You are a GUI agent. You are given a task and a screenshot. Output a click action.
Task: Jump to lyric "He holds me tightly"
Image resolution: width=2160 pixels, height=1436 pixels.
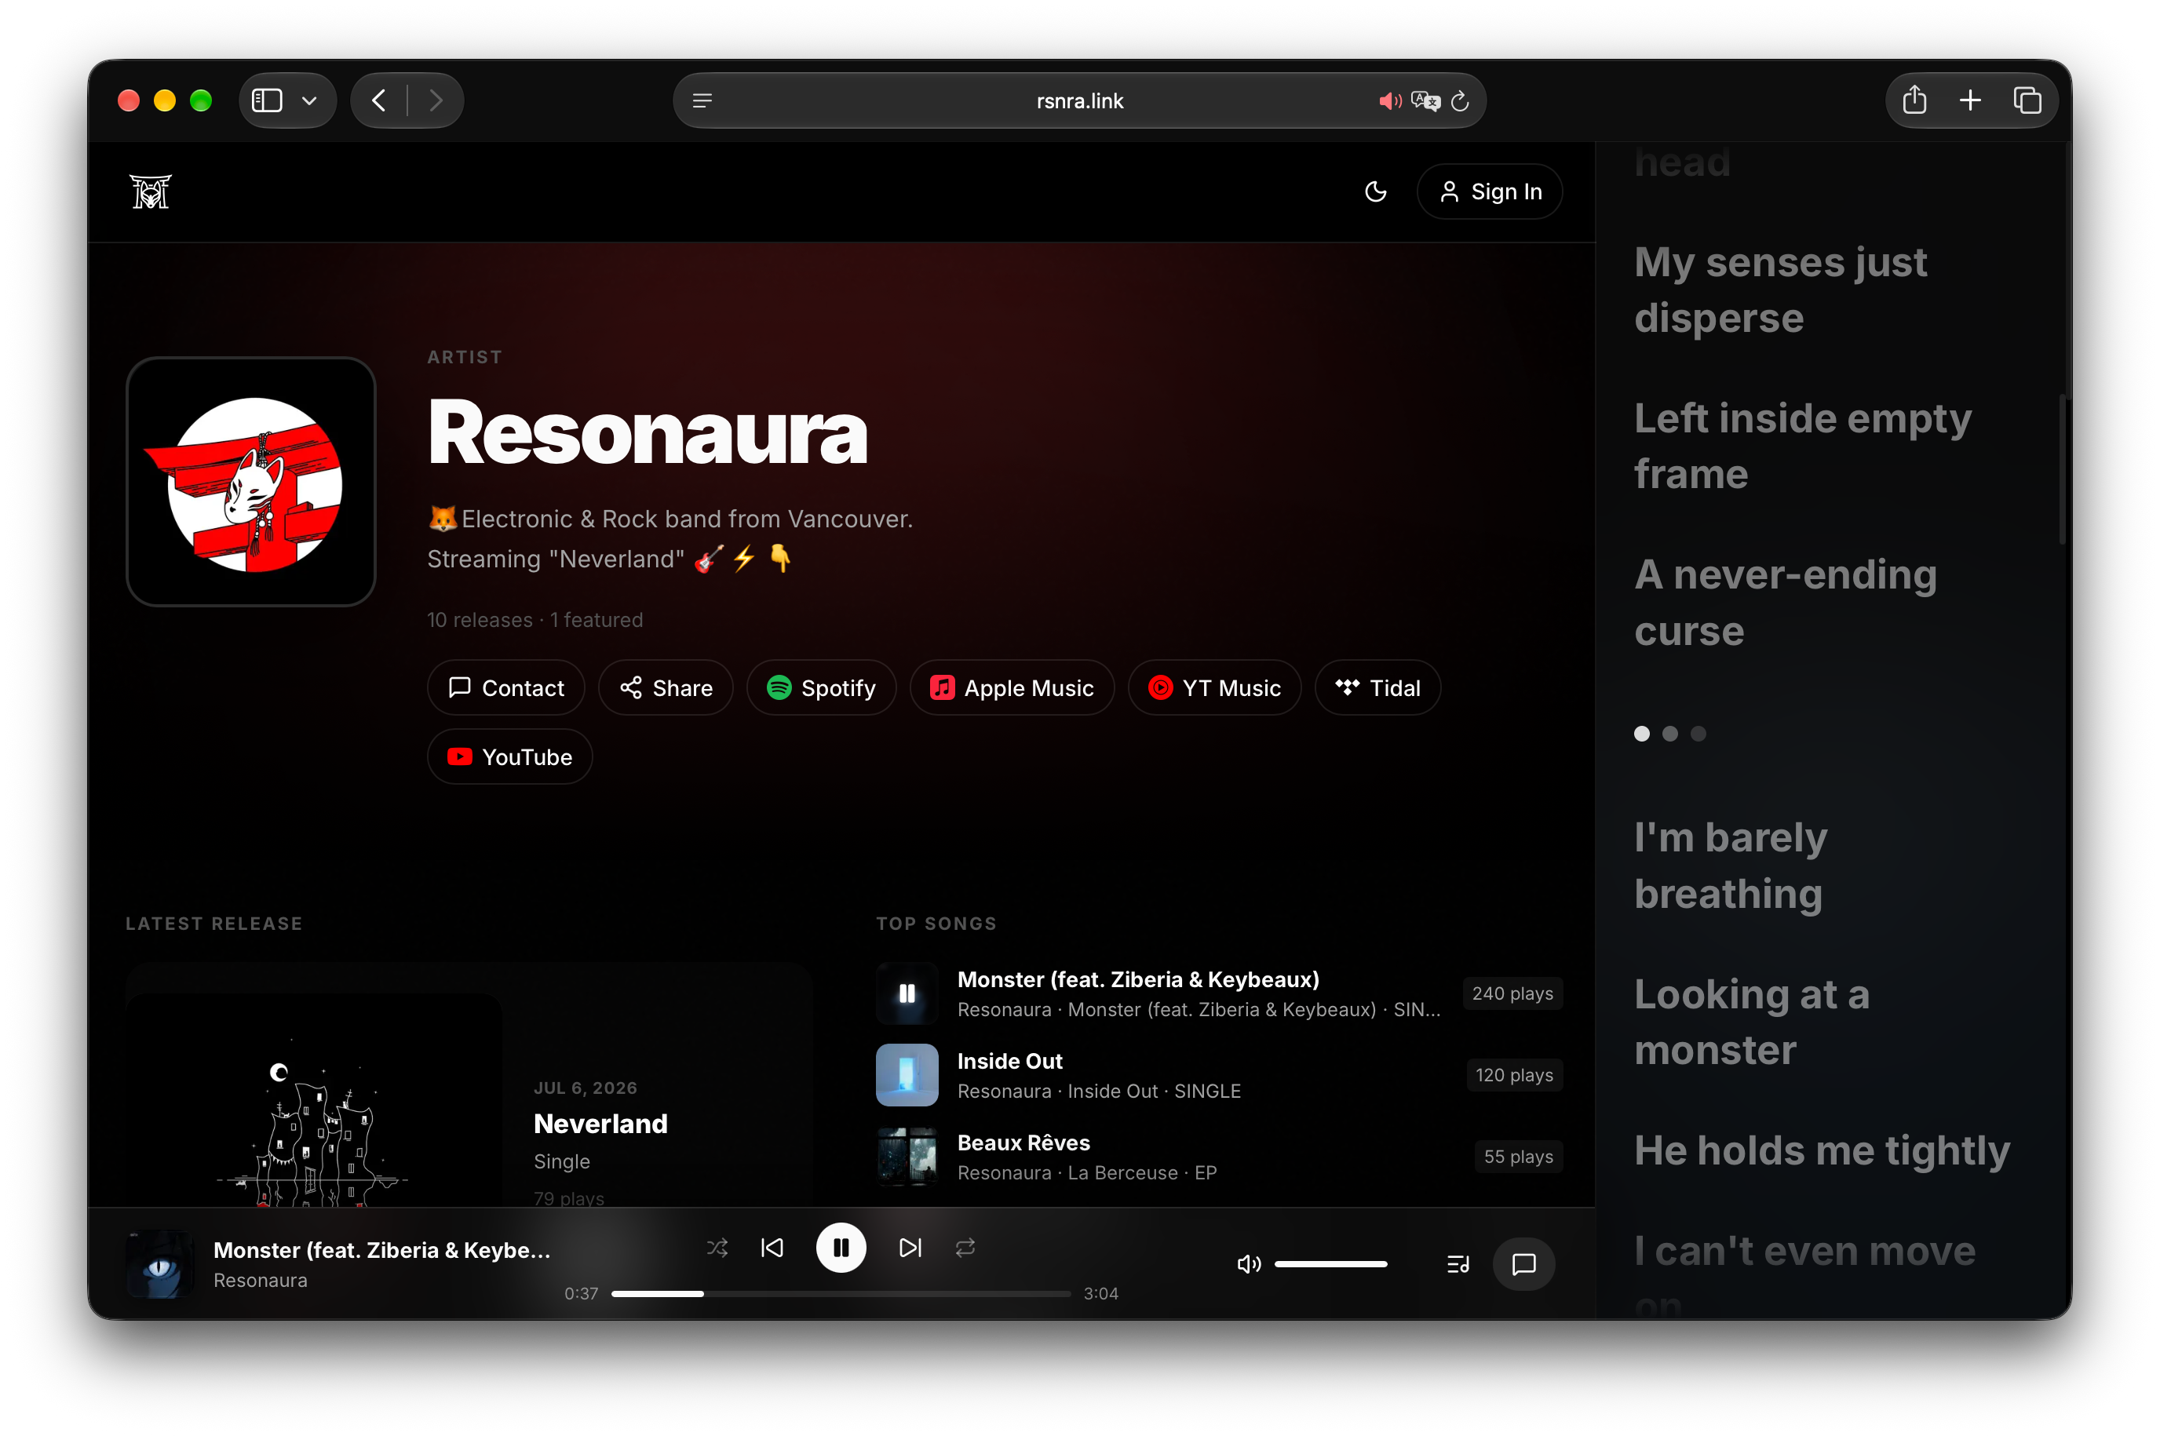click(1821, 1150)
